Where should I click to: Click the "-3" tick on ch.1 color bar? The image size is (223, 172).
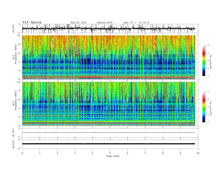pos(208,45)
